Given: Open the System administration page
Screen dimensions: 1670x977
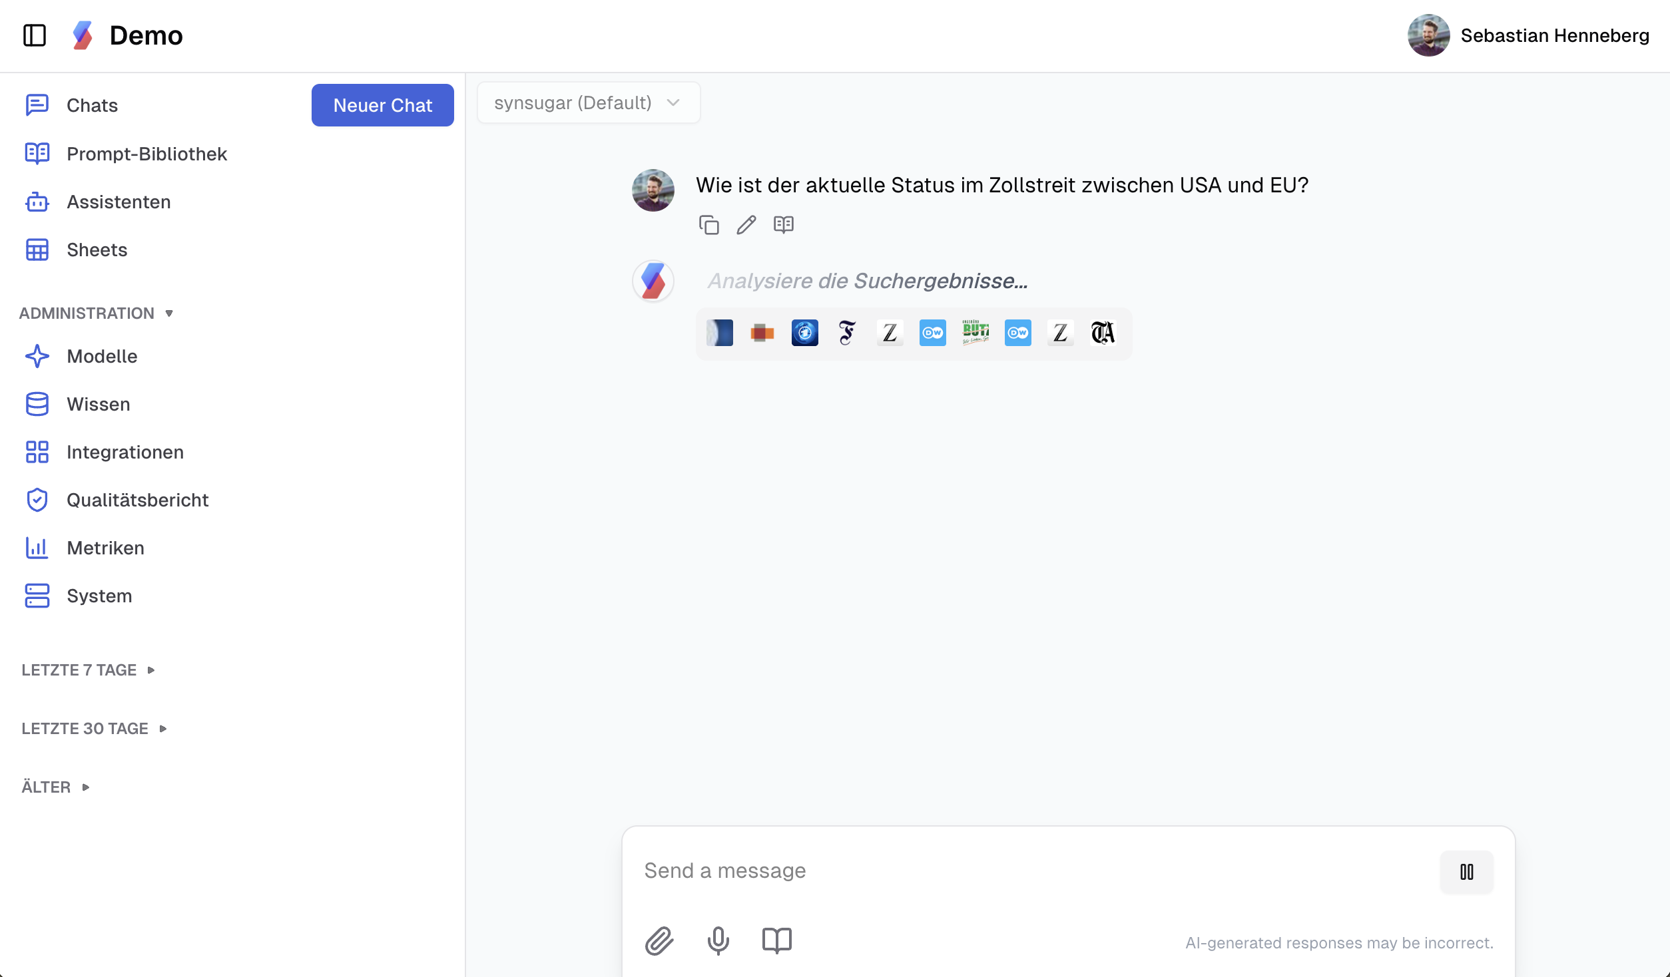Looking at the screenshot, I should [x=99, y=596].
